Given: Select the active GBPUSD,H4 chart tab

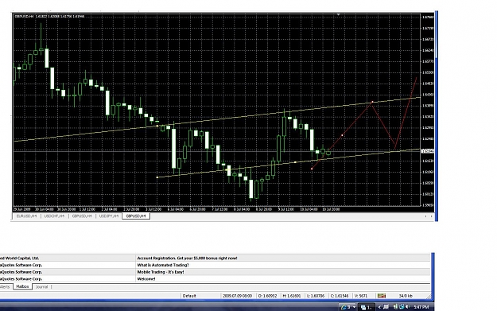Looking at the screenshot, I should pyautogui.click(x=136, y=216).
